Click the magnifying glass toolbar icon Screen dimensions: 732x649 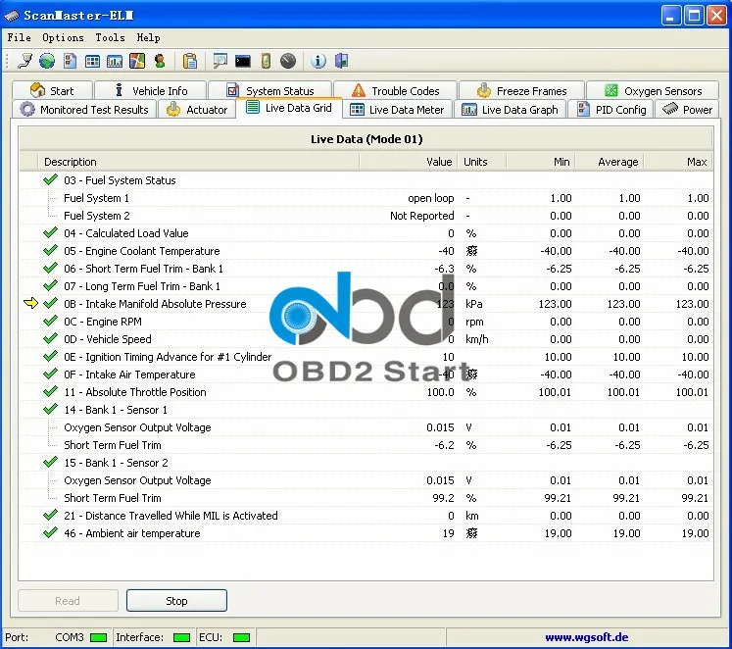pos(220,61)
